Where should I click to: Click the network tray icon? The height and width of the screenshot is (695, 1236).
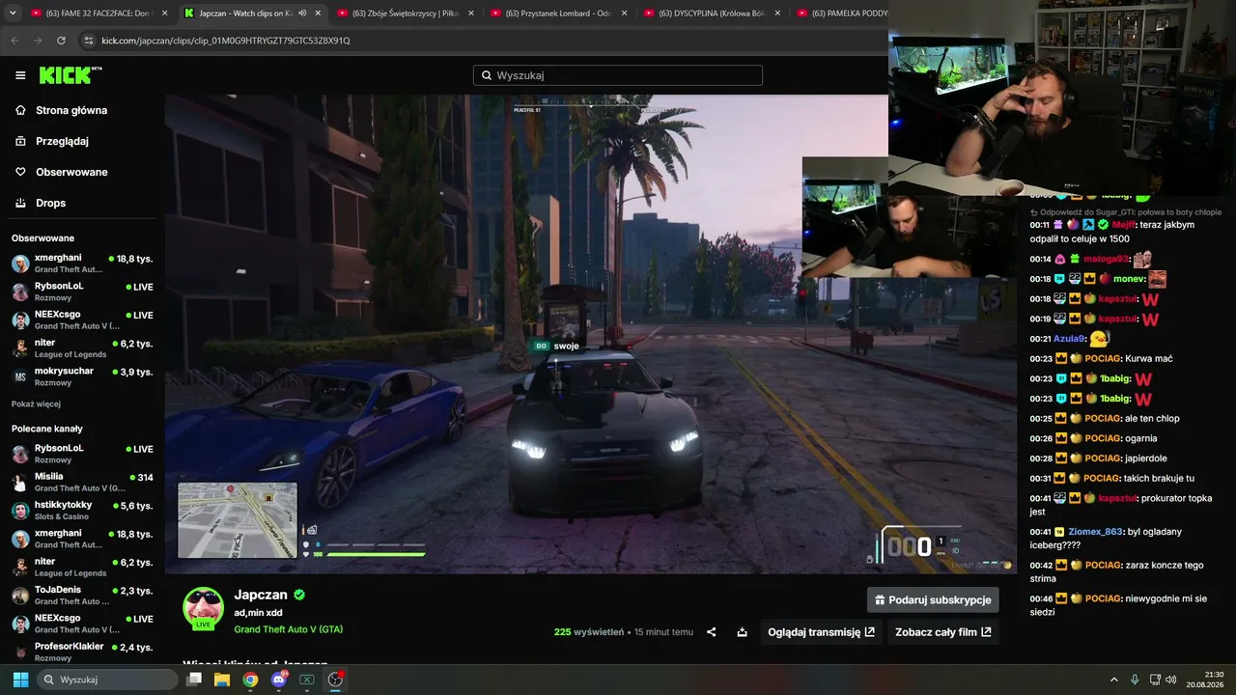click(x=1155, y=680)
